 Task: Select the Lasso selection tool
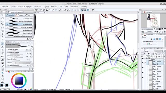[2, 28]
